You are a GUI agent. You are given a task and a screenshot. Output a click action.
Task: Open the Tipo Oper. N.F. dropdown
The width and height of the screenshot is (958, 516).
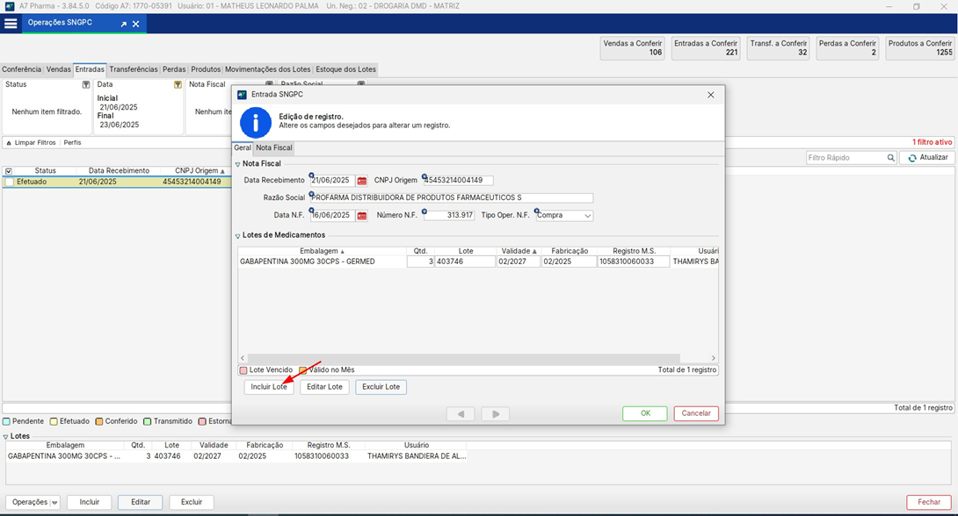point(587,216)
